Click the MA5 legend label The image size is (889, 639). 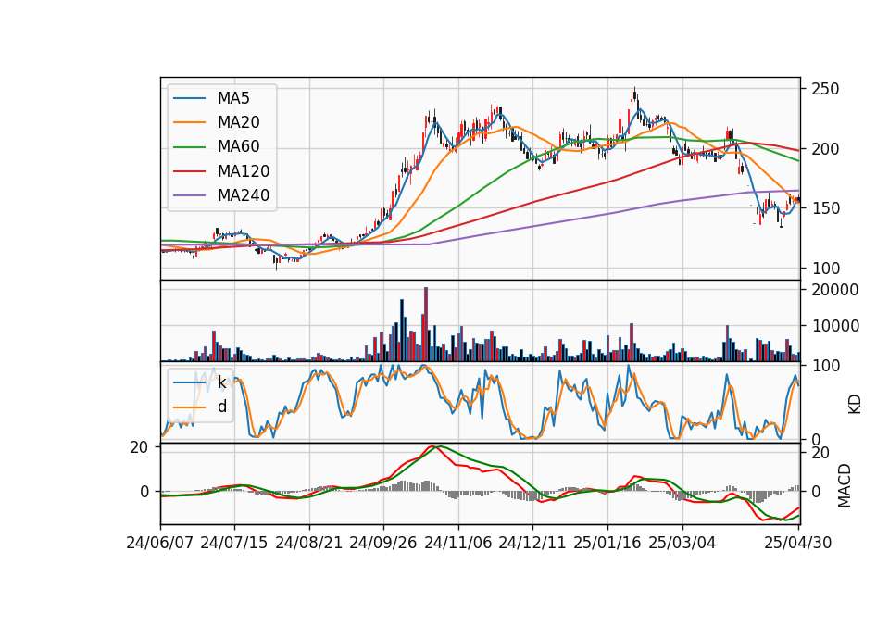click(233, 98)
